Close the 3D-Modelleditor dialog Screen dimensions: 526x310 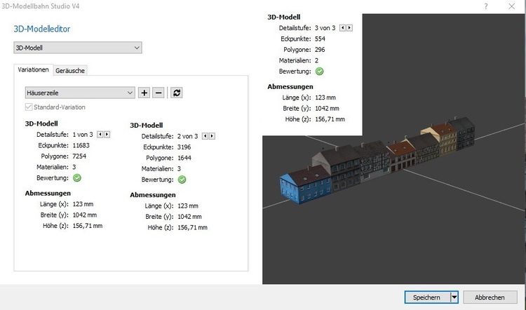[x=511, y=6]
